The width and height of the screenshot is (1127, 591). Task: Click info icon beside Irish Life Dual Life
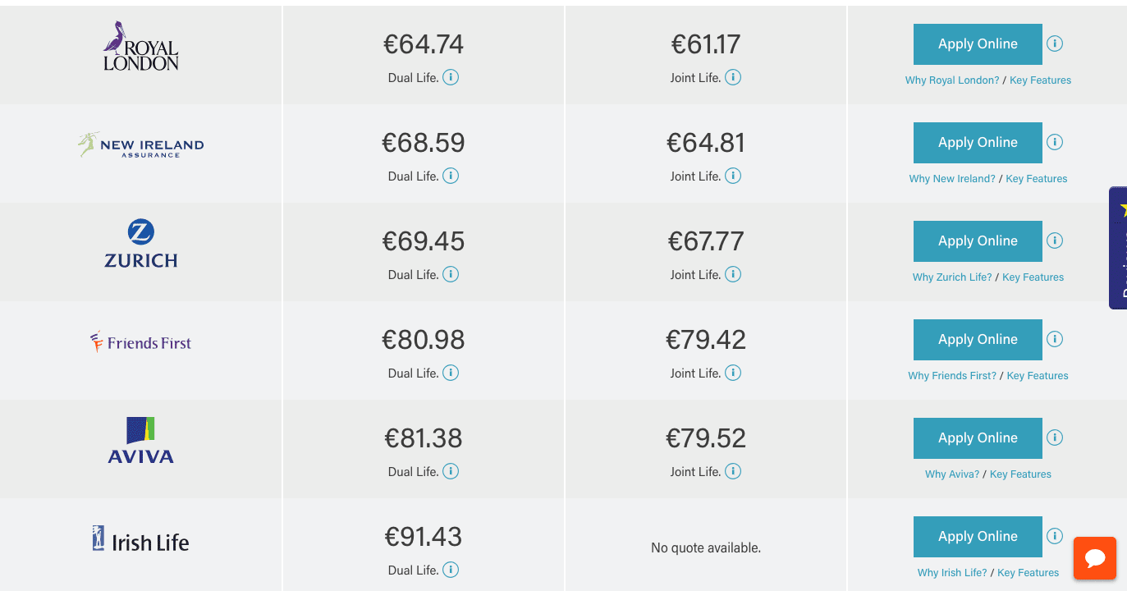[x=451, y=570]
